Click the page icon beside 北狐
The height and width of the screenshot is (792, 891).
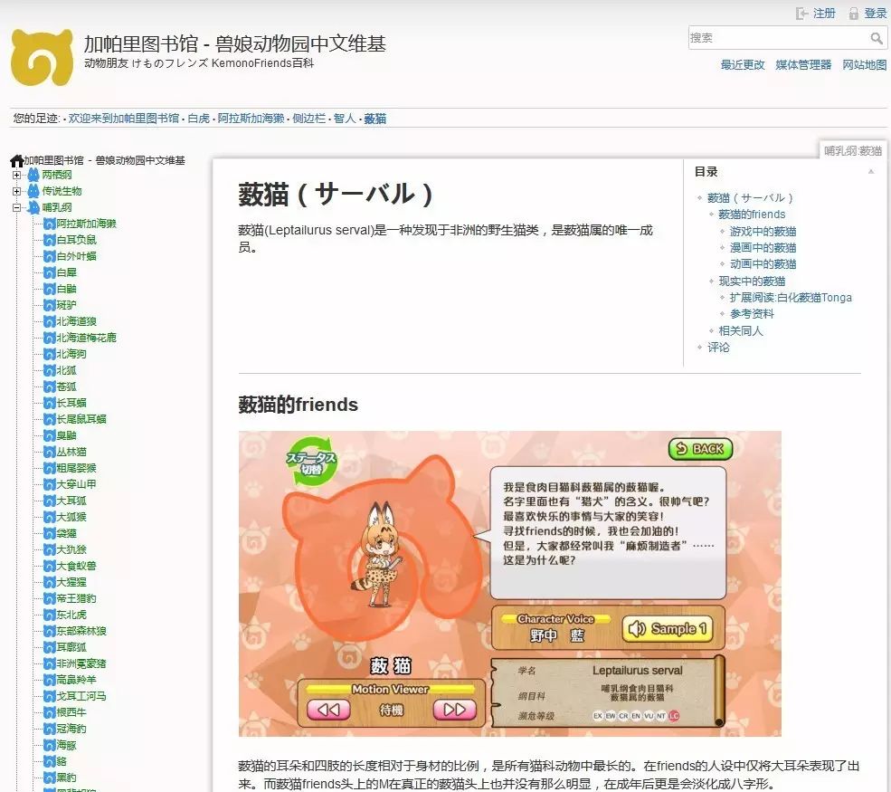click(x=50, y=371)
